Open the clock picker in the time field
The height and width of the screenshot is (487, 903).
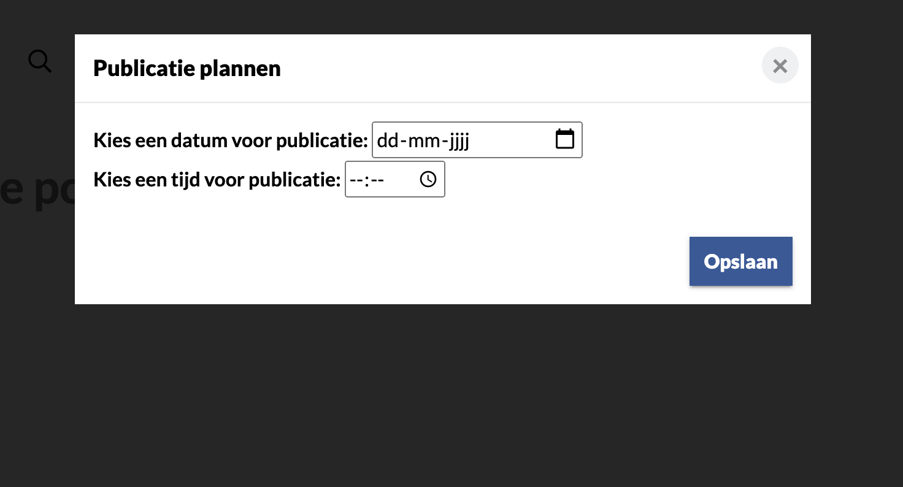click(428, 179)
